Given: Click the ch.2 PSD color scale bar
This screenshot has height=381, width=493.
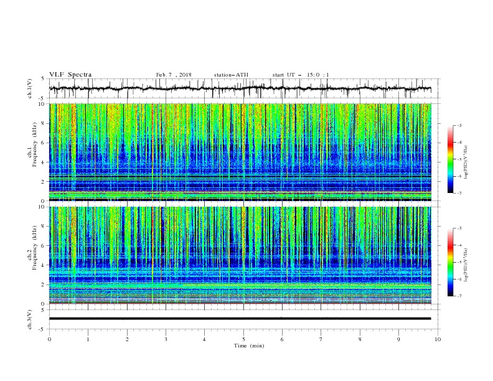Looking at the screenshot, I should [451, 262].
